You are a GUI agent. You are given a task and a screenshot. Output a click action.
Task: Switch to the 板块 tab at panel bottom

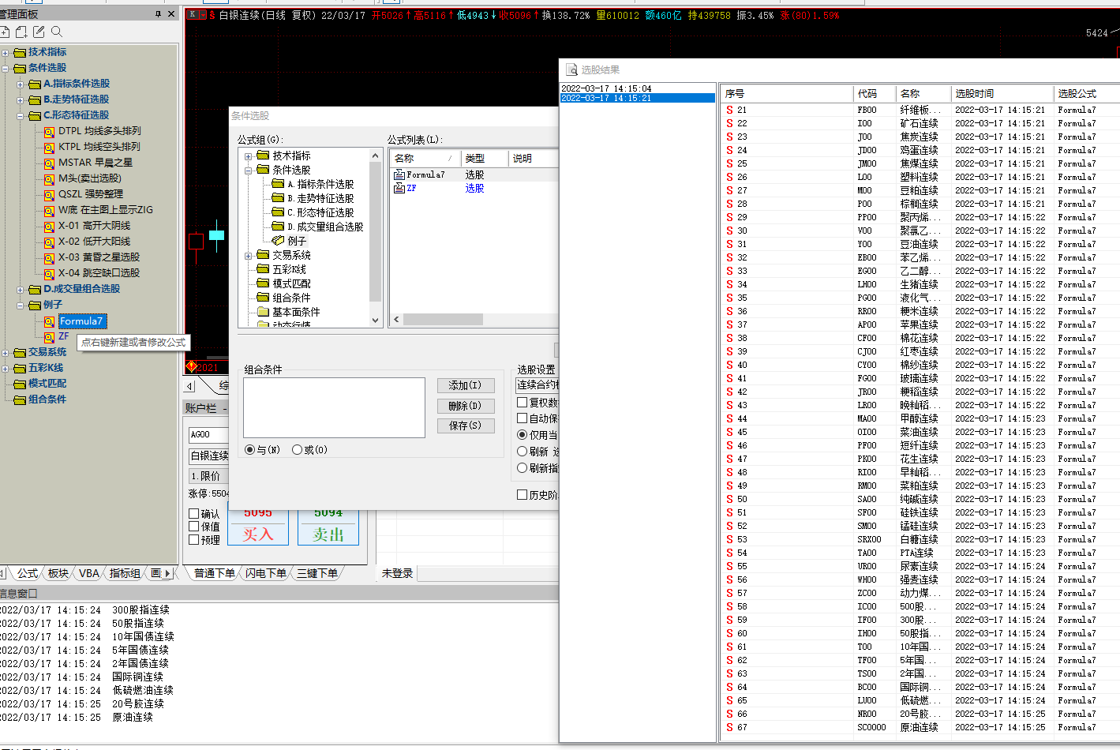coord(58,573)
